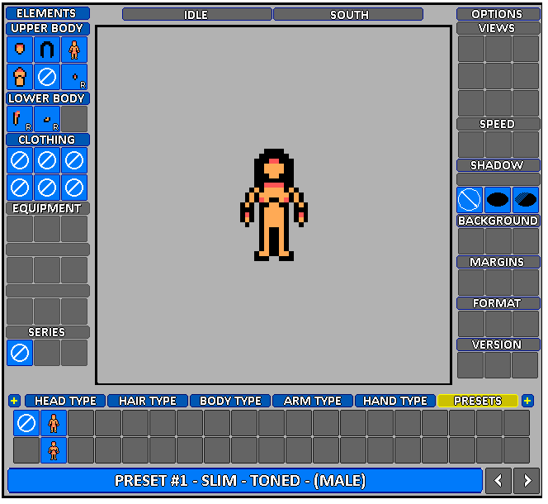
Task: Click the Clothing header
Action: 48,140
